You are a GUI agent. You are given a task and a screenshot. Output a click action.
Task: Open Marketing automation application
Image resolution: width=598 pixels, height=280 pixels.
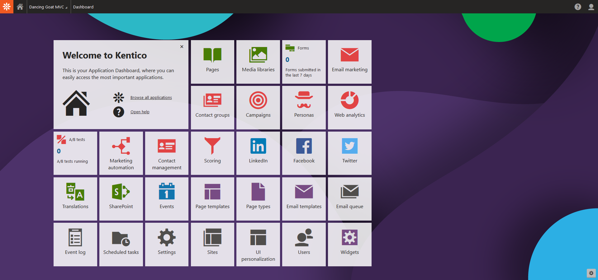pos(121,153)
